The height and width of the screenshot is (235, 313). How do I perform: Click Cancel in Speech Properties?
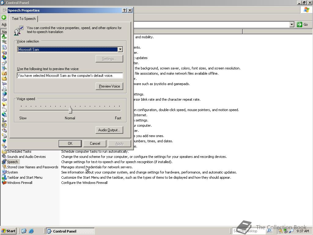coord(95,144)
